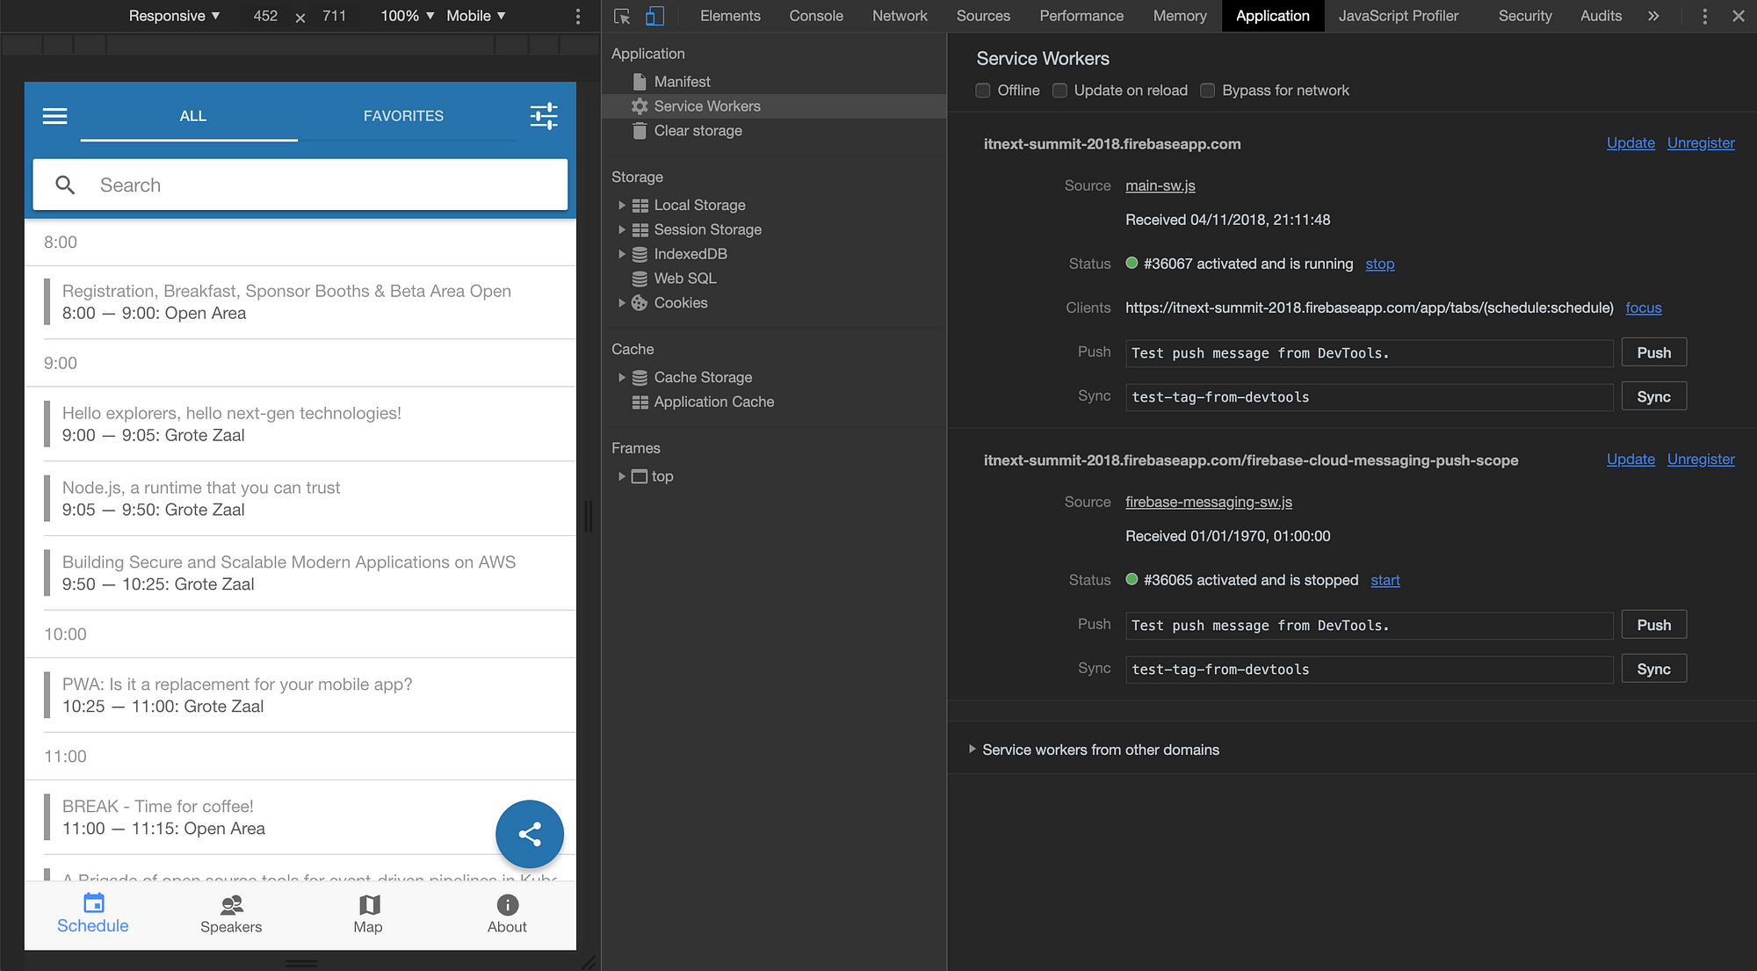
Task: Open the hamburger menu in the app
Action: [54, 115]
